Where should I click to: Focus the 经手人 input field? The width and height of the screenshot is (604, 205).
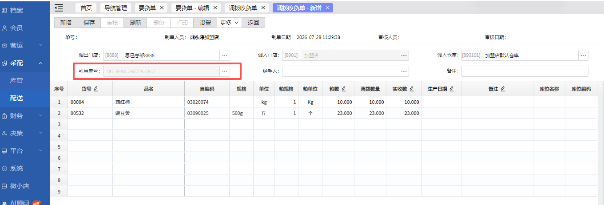pos(341,71)
